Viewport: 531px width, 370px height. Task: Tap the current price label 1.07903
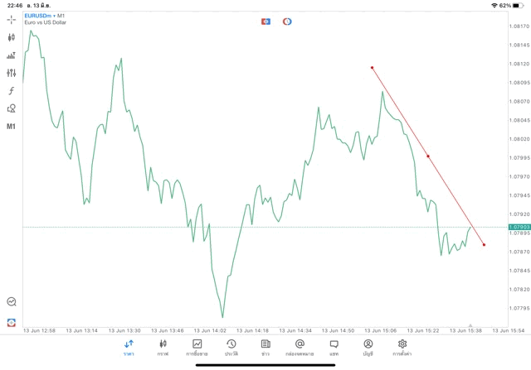coord(521,227)
